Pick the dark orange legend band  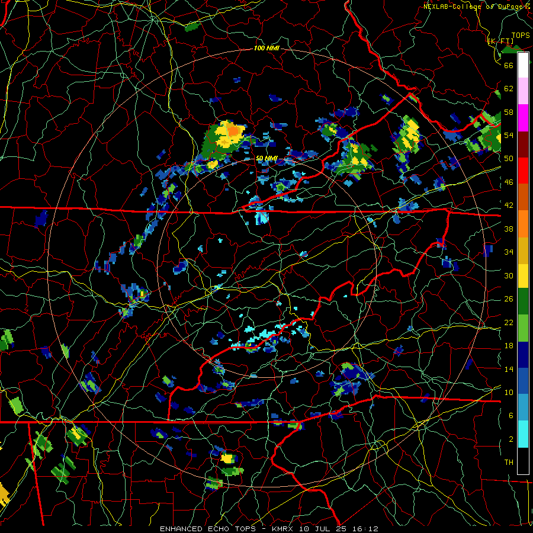(x=523, y=197)
